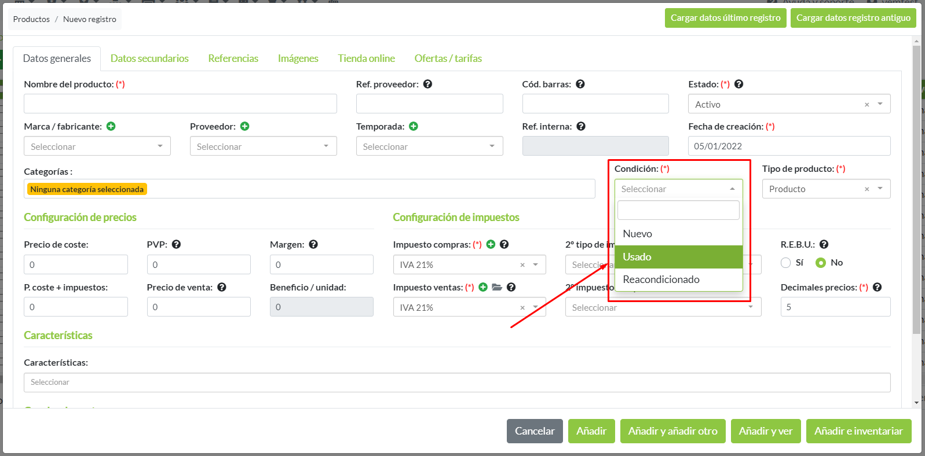Open the Marca / fabricante Seleccionar dropdown
This screenshot has height=456, width=925.
pos(97,146)
